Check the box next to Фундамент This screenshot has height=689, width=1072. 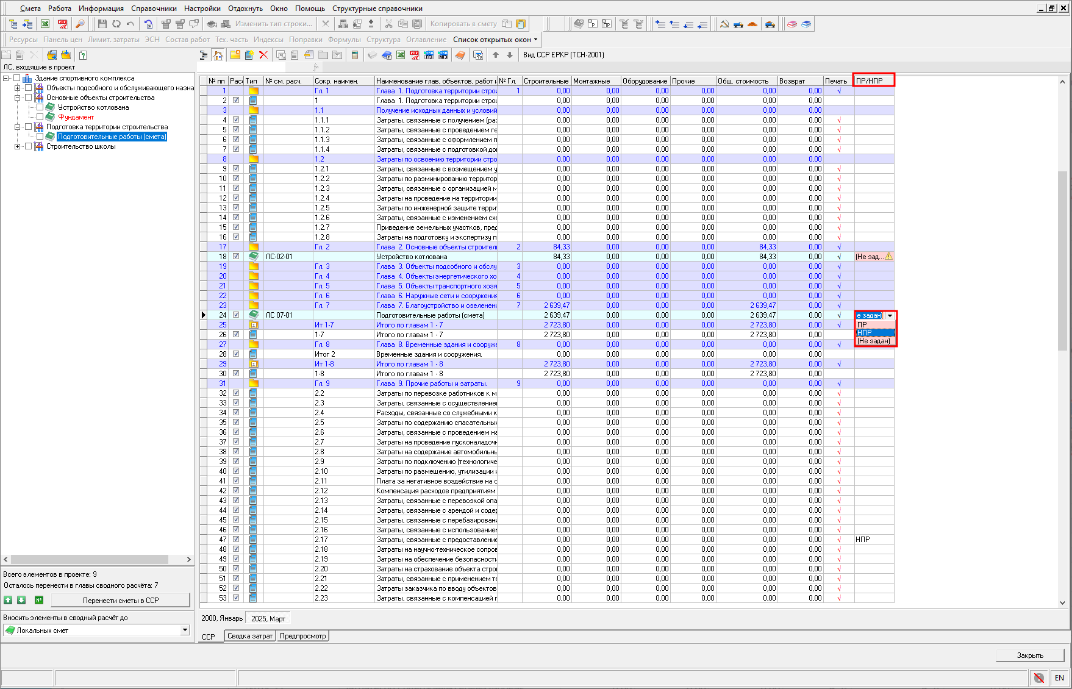(40, 117)
